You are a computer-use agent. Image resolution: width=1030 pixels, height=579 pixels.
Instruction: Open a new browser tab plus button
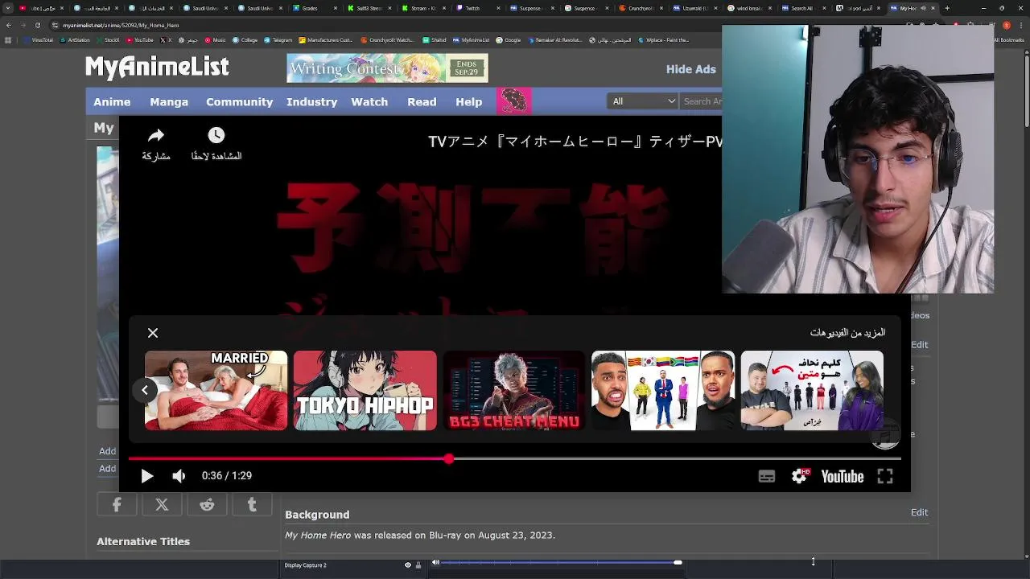pyautogui.click(x=947, y=8)
